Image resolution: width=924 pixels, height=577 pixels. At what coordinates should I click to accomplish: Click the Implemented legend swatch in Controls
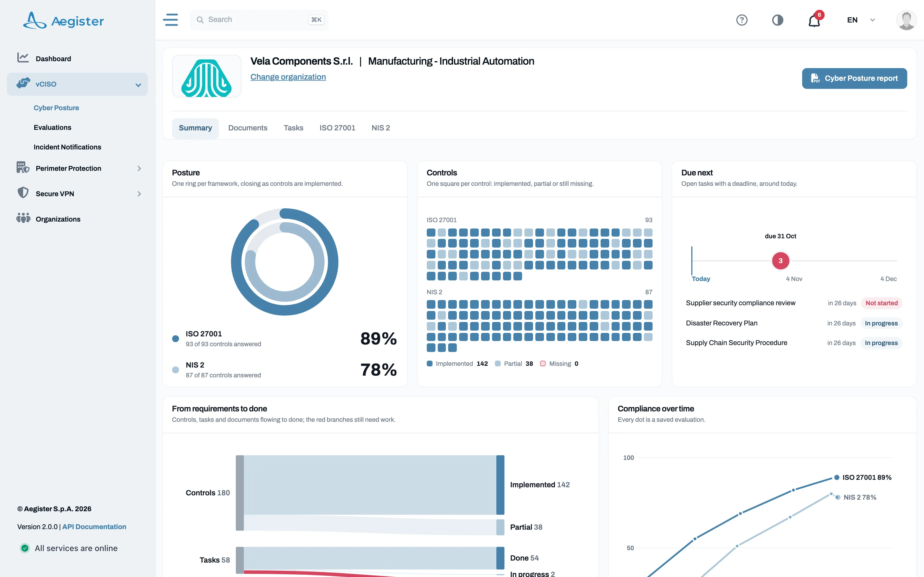[430, 364]
